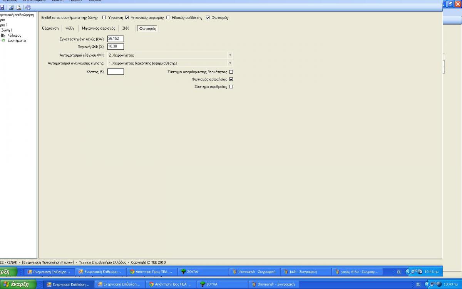Image resolution: width=462 pixels, height=289 pixels.
Task: Switch to the Θέρμανση tab
Action: pos(50,28)
